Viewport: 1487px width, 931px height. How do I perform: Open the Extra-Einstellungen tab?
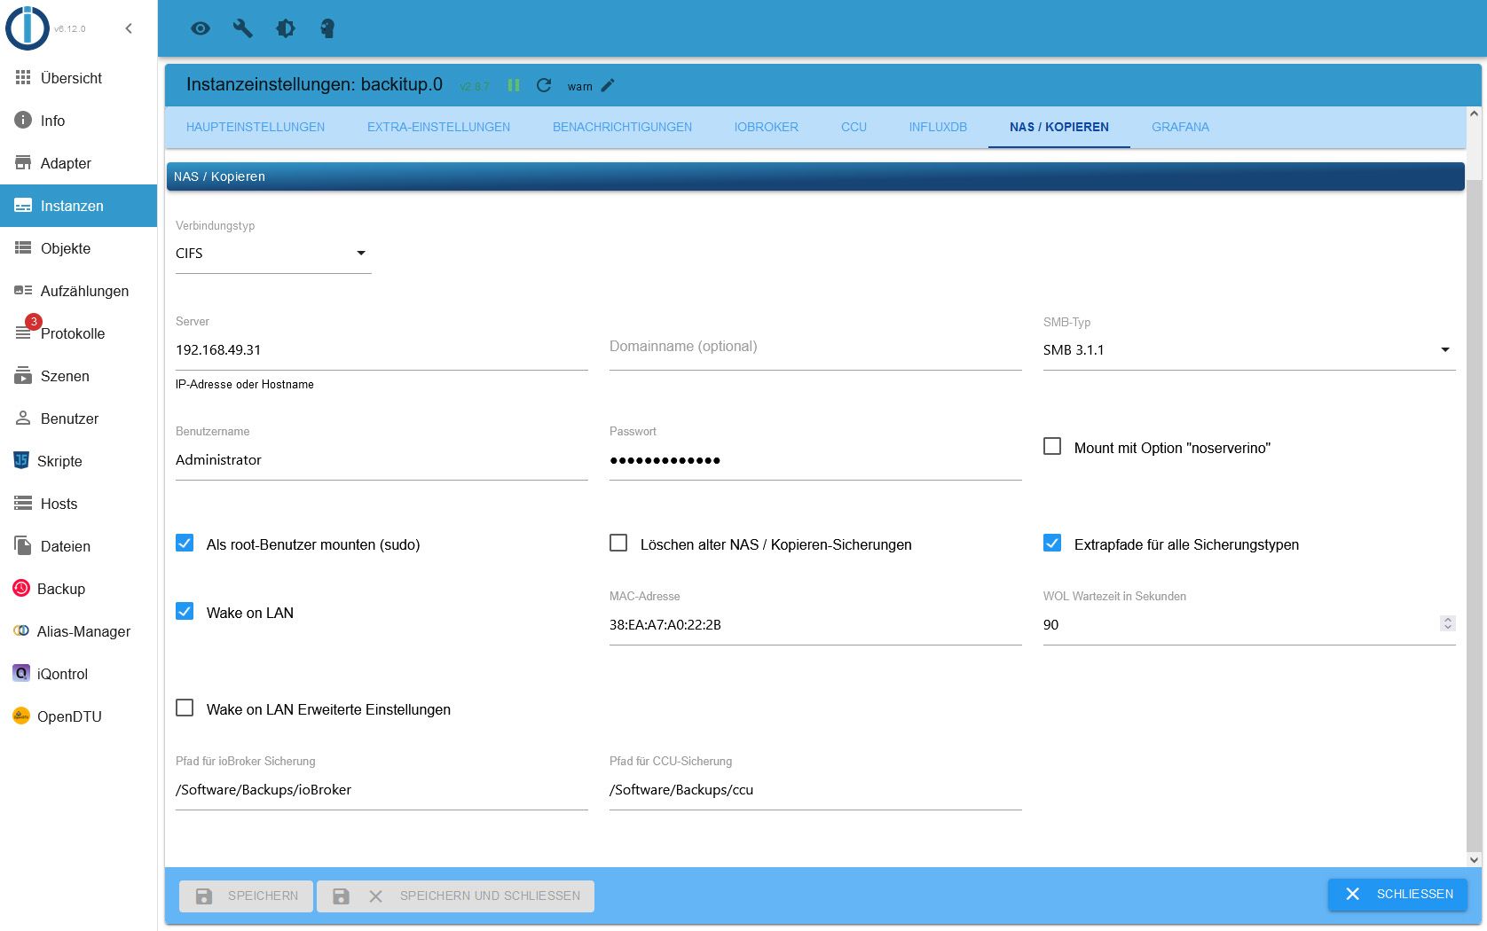point(438,127)
